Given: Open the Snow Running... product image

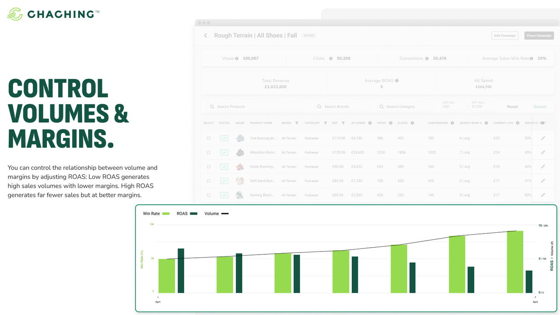Looking at the screenshot, I should pos(240,167).
